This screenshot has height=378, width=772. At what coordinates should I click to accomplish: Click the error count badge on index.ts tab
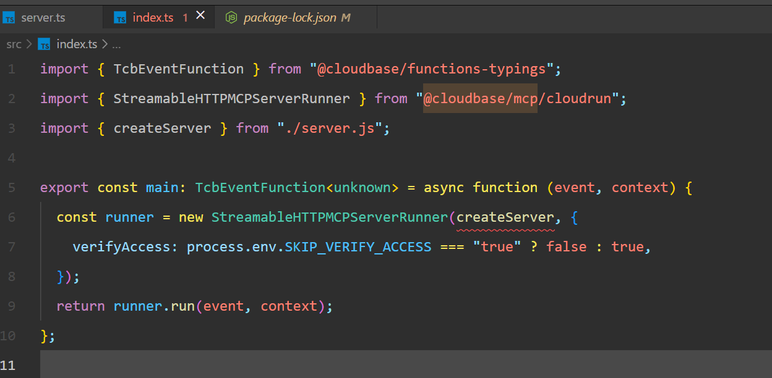click(x=185, y=18)
